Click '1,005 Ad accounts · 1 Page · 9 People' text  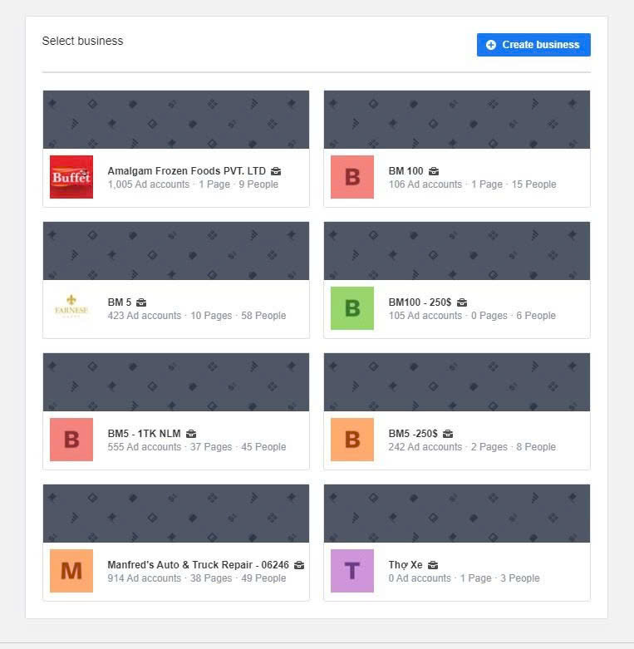point(193,184)
